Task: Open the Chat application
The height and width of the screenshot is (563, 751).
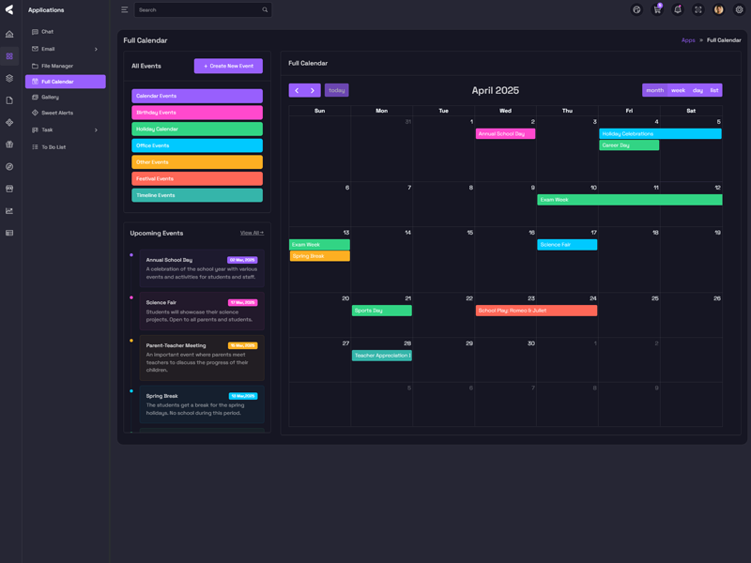Action: (x=47, y=32)
